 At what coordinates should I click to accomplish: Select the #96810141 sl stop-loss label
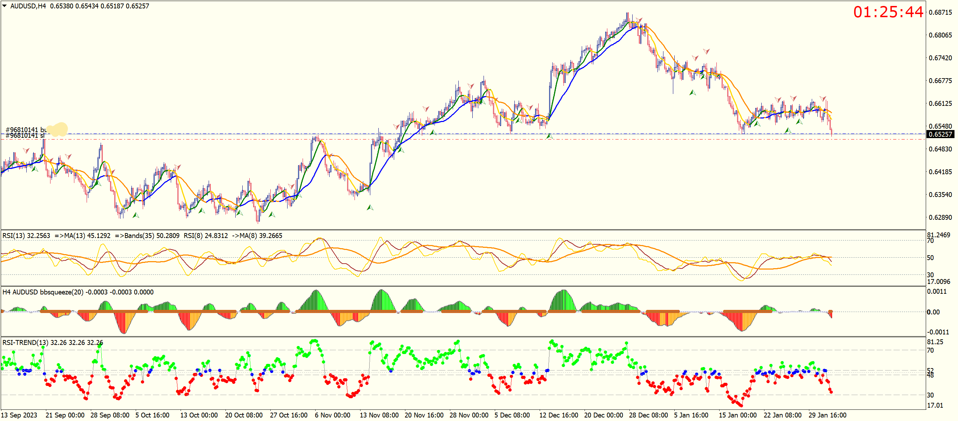coord(25,136)
